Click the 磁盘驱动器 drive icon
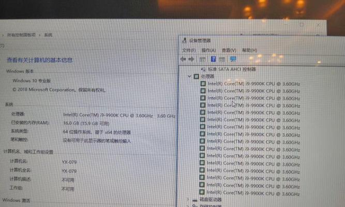The image size is (345, 207). [194, 200]
